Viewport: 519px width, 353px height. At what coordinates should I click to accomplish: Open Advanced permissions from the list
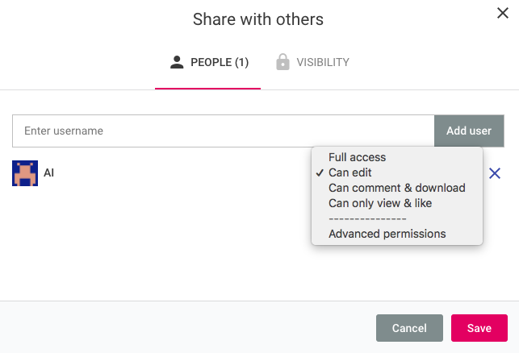(x=387, y=234)
